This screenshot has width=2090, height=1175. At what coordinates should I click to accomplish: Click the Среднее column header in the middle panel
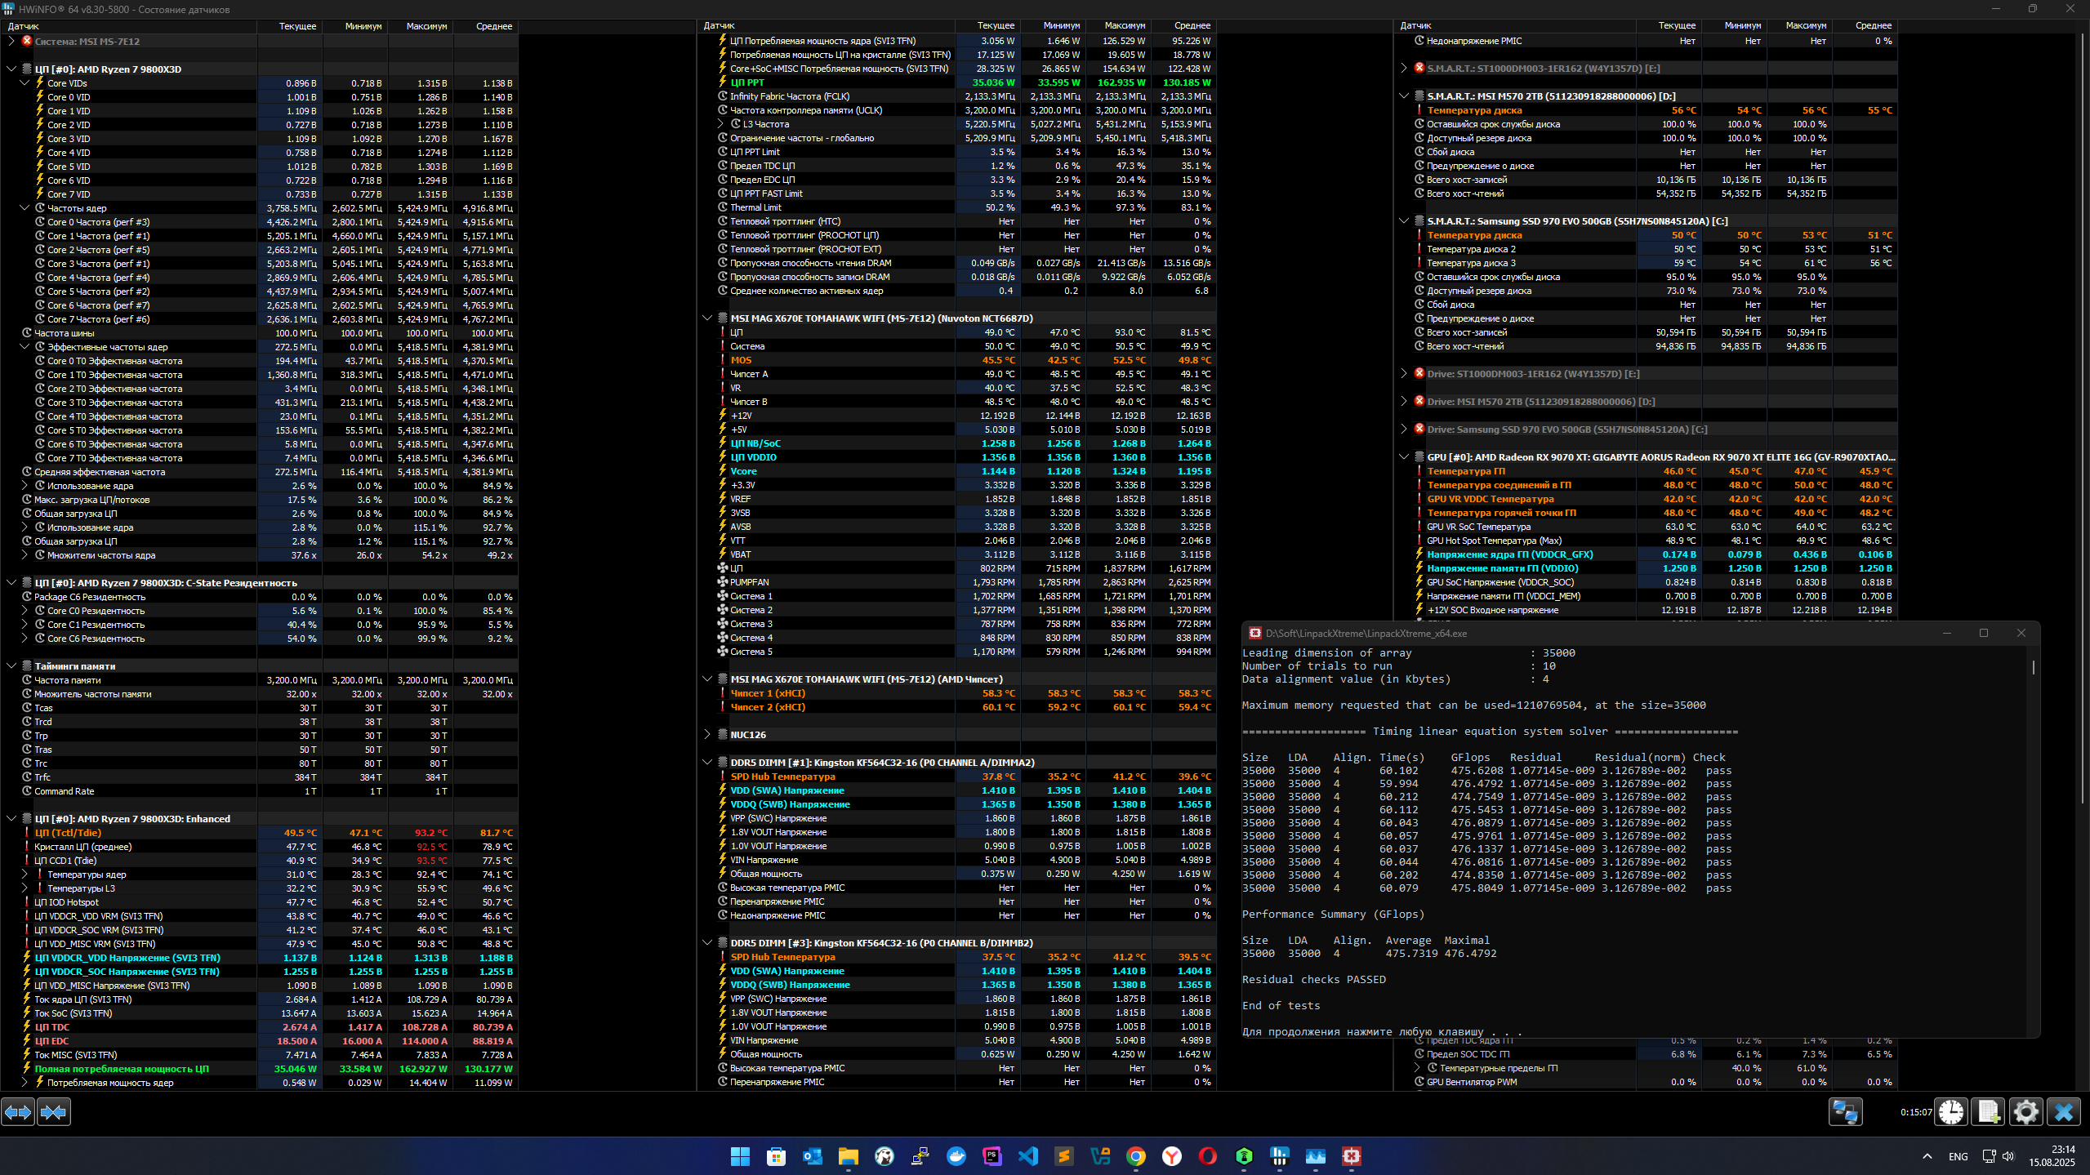[1192, 26]
